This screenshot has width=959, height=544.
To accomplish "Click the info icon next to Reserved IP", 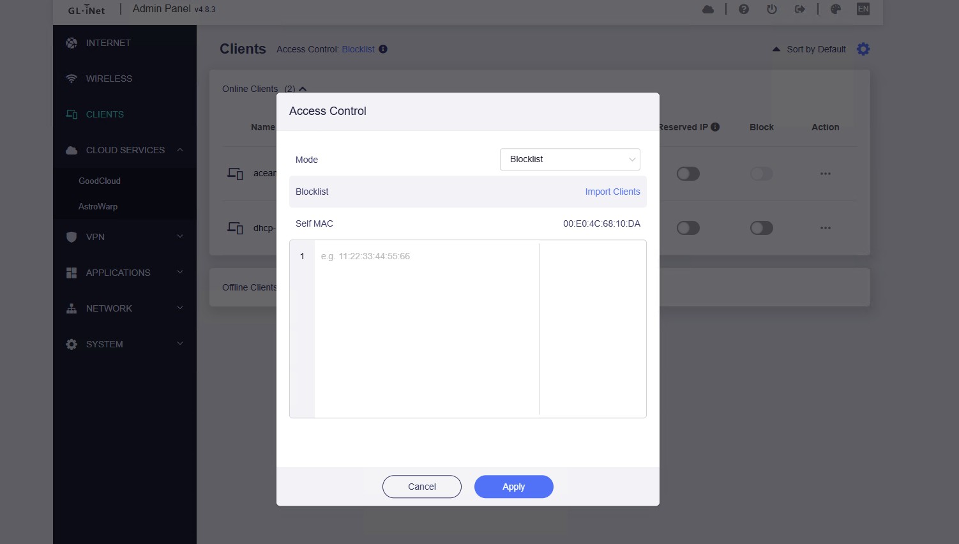I will (x=715, y=127).
